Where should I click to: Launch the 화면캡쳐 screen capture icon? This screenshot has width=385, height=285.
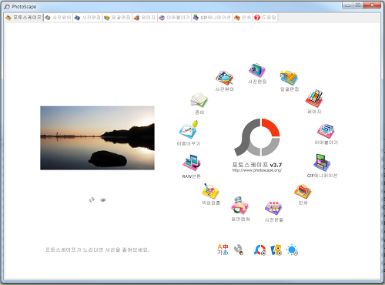240,206
